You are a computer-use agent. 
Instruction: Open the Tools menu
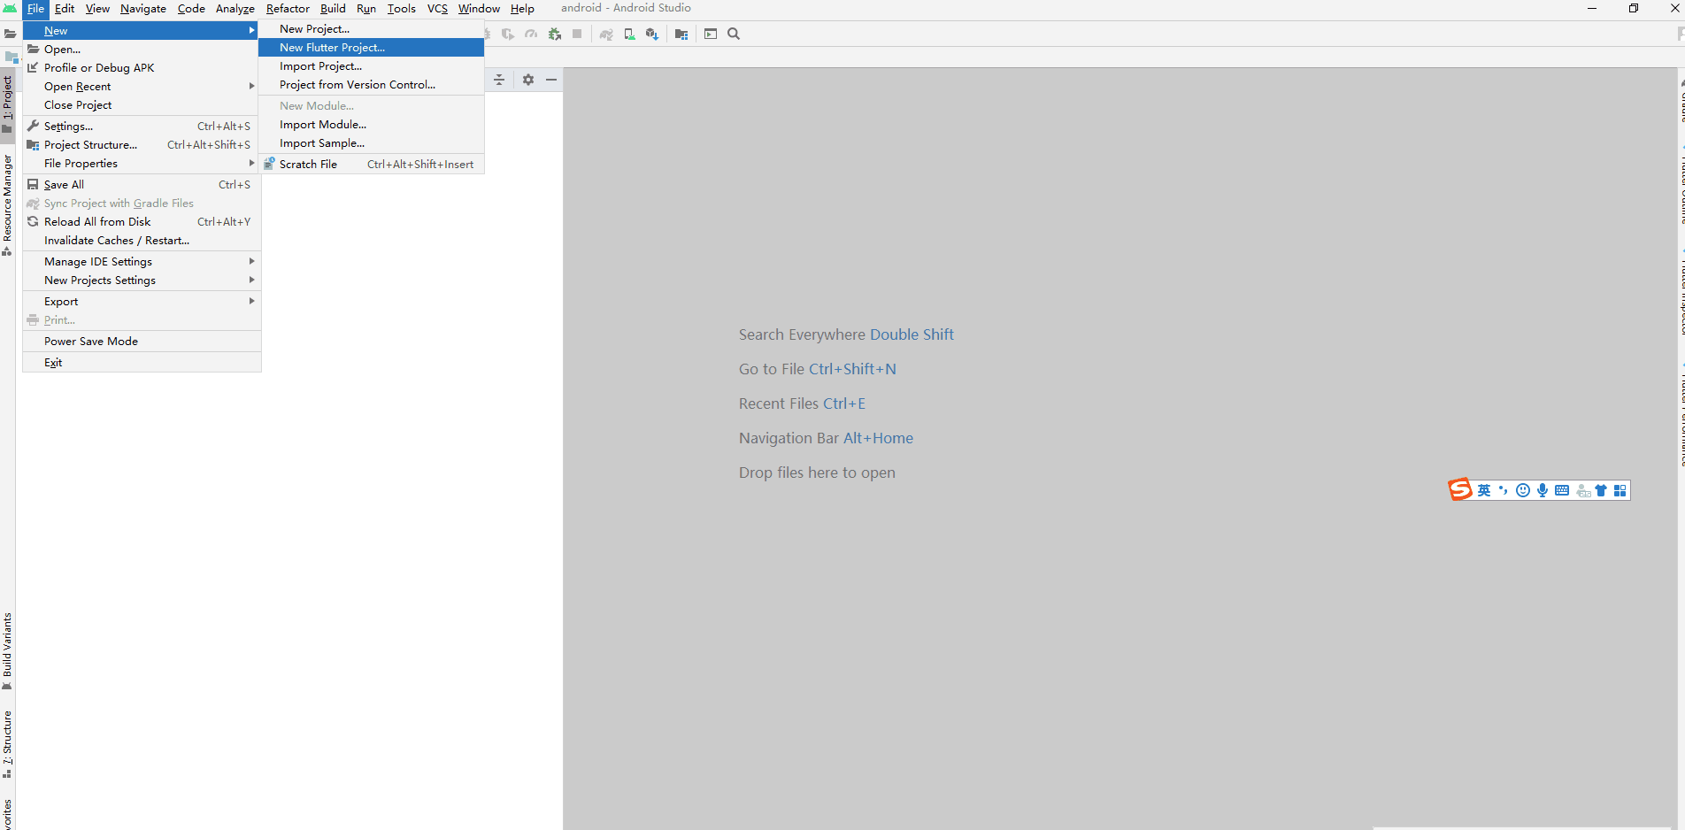[x=401, y=9]
